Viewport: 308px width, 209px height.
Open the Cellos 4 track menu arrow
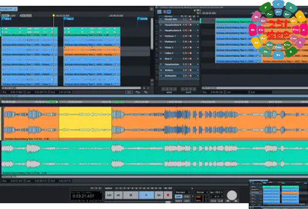tap(198, 53)
